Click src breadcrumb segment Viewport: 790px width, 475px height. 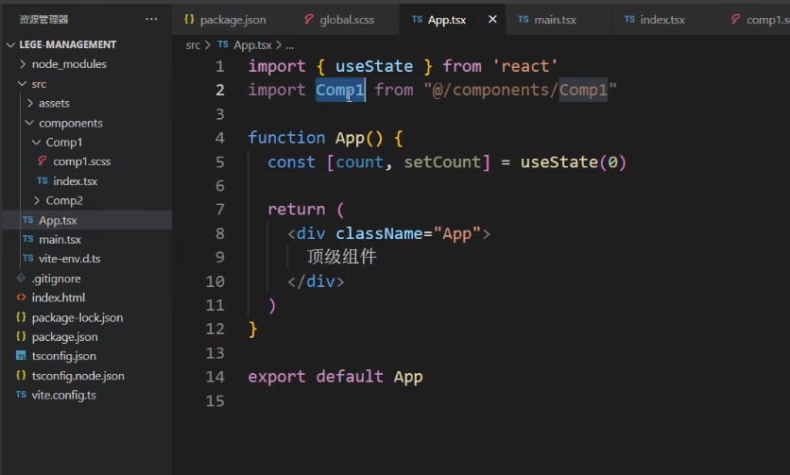(193, 45)
